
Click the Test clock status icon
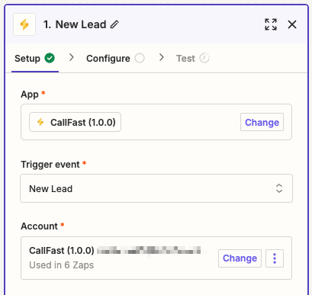click(x=204, y=58)
